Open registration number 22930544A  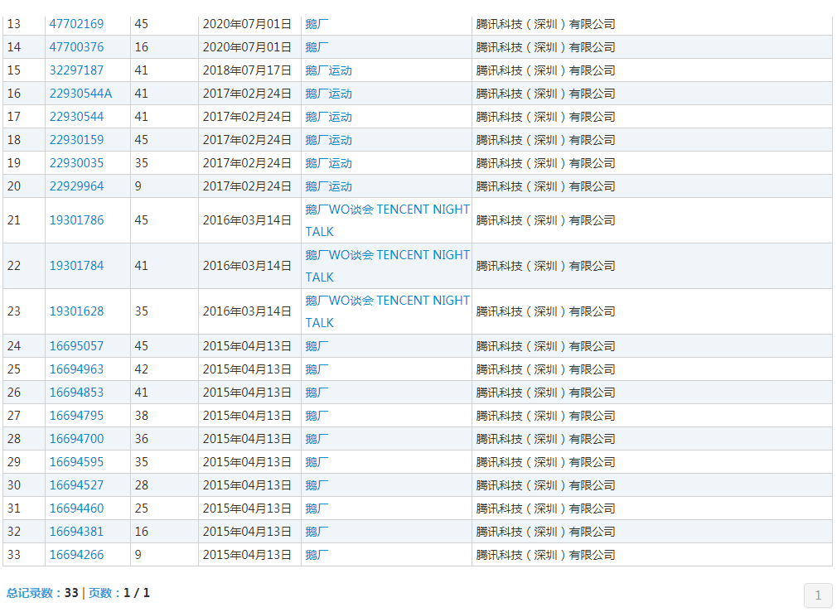coord(80,94)
